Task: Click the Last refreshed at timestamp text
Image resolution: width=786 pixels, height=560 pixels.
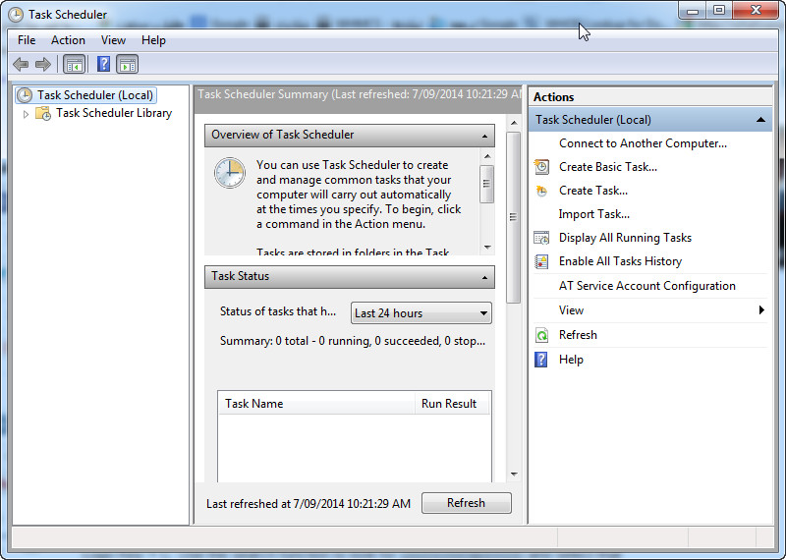Action: 309,503
